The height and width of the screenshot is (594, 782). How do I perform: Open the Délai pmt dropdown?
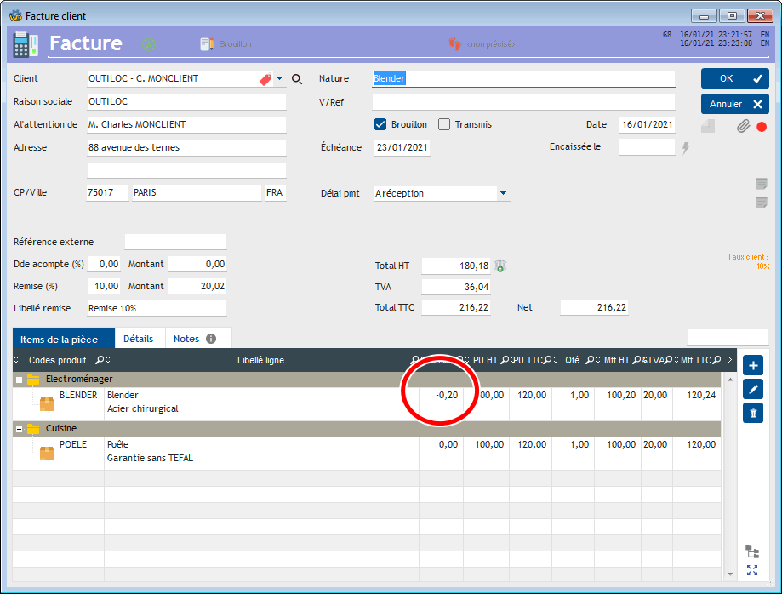tap(503, 193)
